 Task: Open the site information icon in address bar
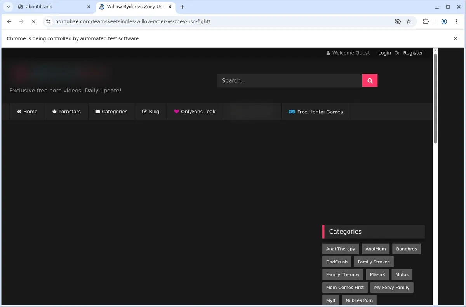point(48,22)
